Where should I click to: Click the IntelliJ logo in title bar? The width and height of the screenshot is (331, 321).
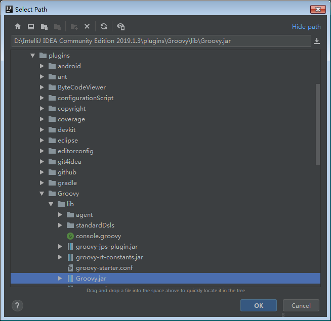tap(9, 9)
